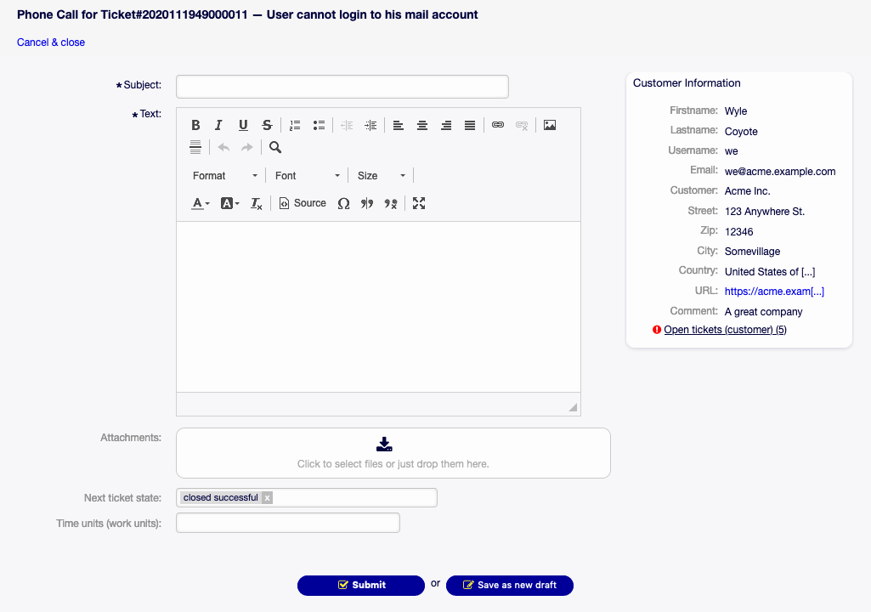Apply strikethrough to text
The width and height of the screenshot is (871, 612).
(x=267, y=125)
